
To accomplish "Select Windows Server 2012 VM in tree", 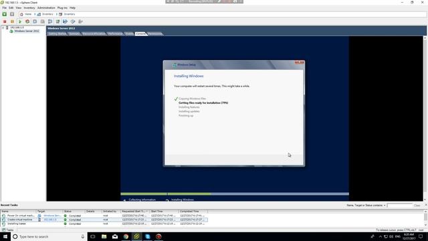I will tap(27, 31).
